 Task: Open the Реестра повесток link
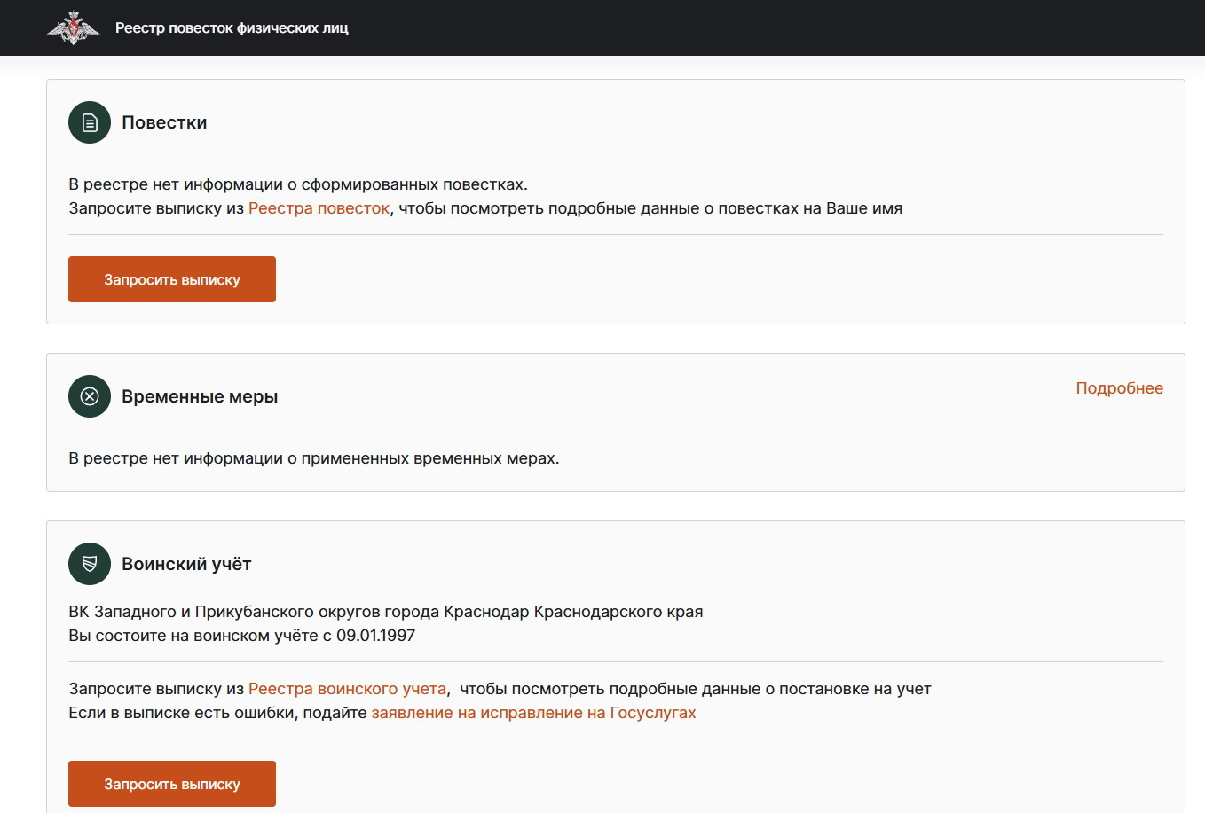point(319,208)
